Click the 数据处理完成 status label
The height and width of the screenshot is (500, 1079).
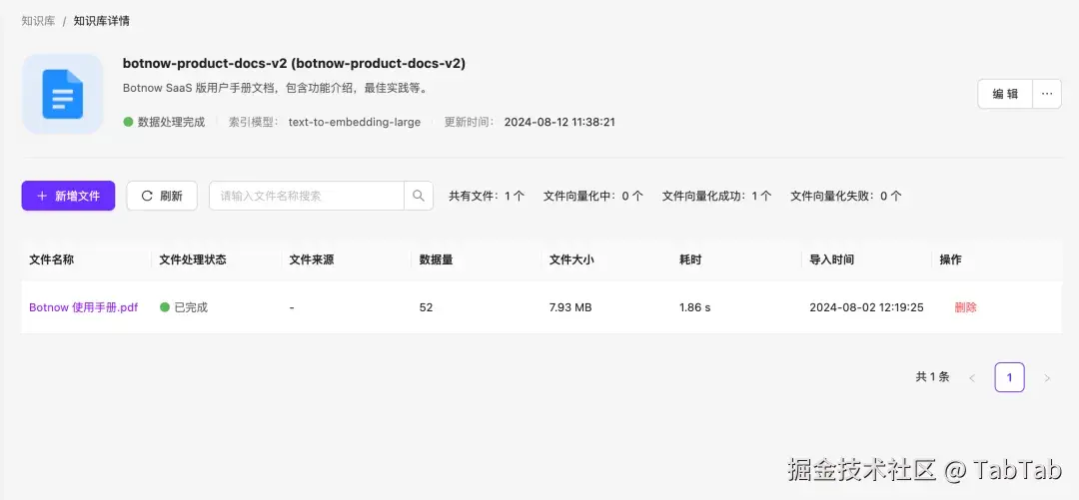pos(165,122)
